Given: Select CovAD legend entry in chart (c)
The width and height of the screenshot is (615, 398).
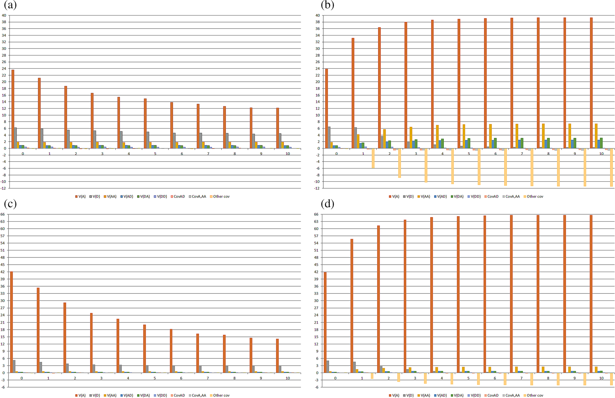Looking at the screenshot, I should click(x=177, y=395).
